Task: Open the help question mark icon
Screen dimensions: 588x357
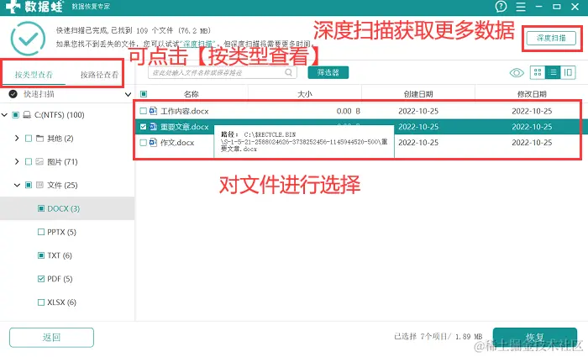Action: coord(501,7)
